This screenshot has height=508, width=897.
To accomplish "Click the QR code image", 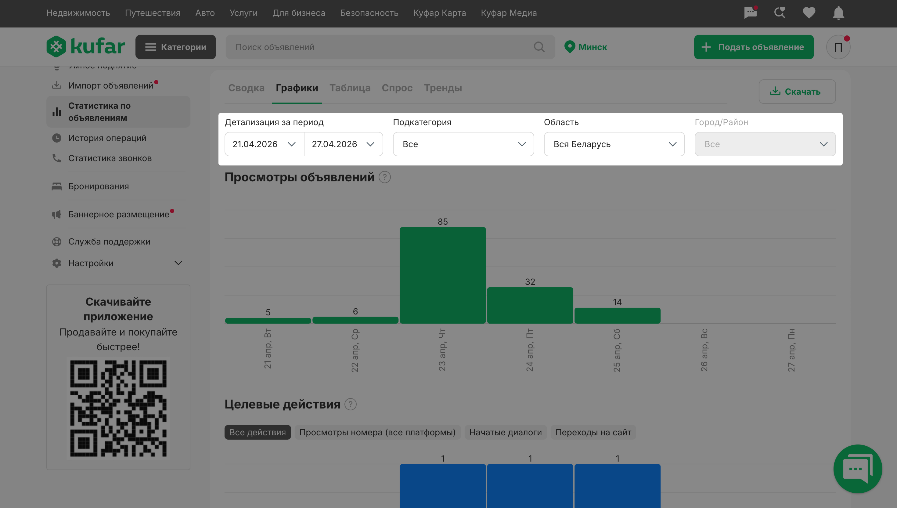I will (118, 408).
